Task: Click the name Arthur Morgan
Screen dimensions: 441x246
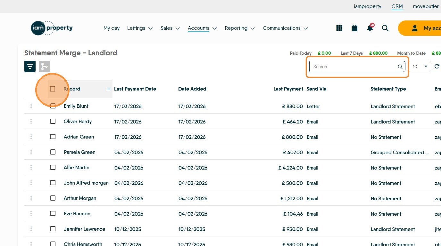Action: coord(80,198)
